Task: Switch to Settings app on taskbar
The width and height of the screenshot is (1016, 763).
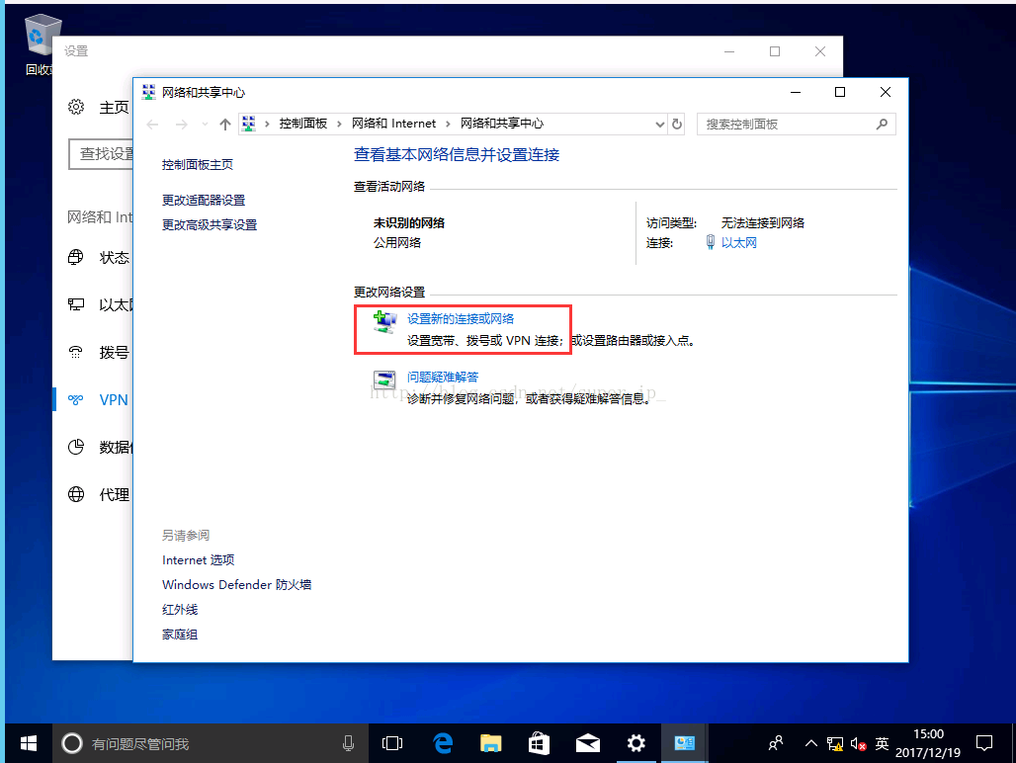Action: pyautogui.click(x=636, y=743)
